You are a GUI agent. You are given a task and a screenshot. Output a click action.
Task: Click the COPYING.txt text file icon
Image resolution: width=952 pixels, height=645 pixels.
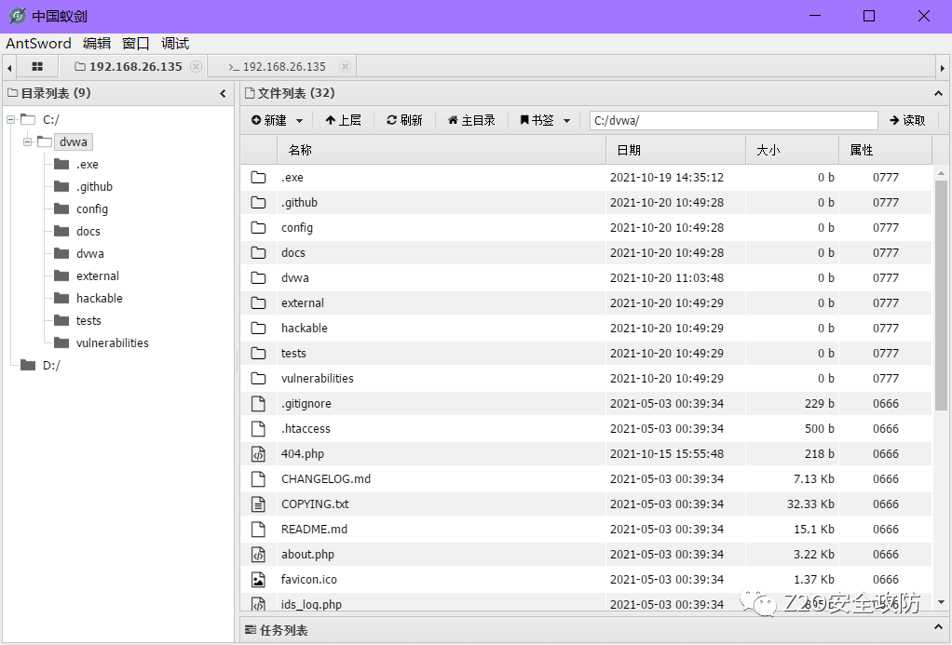[x=259, y=504]
